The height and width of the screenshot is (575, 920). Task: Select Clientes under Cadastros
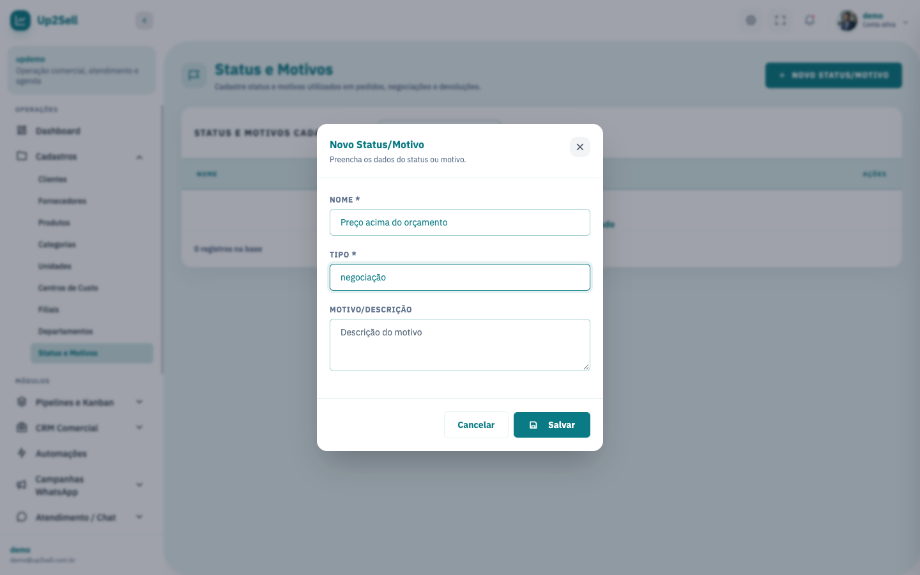pyautogui.click(x=52, y=180)
